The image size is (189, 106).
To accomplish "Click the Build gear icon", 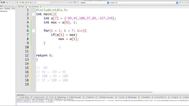I will click(x=26, y=2).
